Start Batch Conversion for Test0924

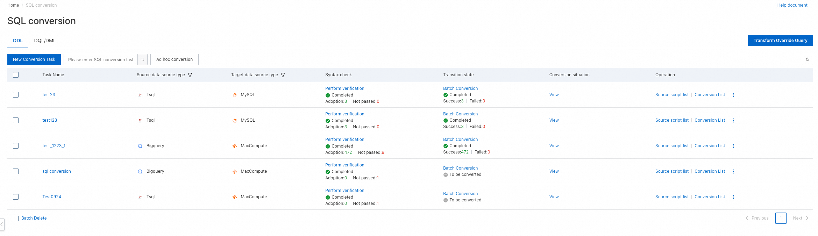(460, 194)
